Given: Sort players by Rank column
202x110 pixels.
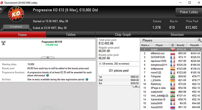Looking at the screenshot, I should point(144,45).
